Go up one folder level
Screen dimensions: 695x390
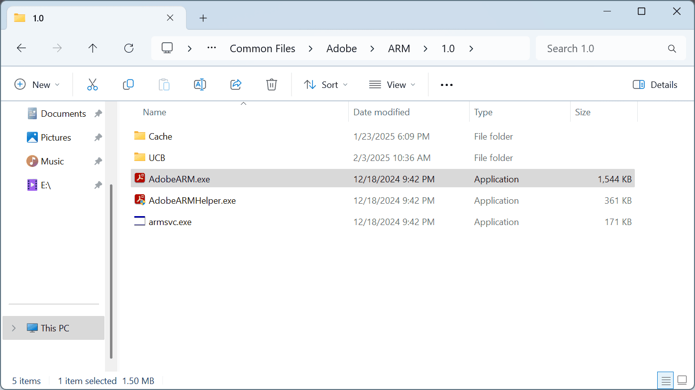[x=93, y=48]
